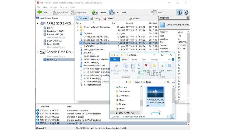The width and height of the screenshot is (225, 130).
Task: Click the Work breadcrumb in Explorer
Action: 137,82
